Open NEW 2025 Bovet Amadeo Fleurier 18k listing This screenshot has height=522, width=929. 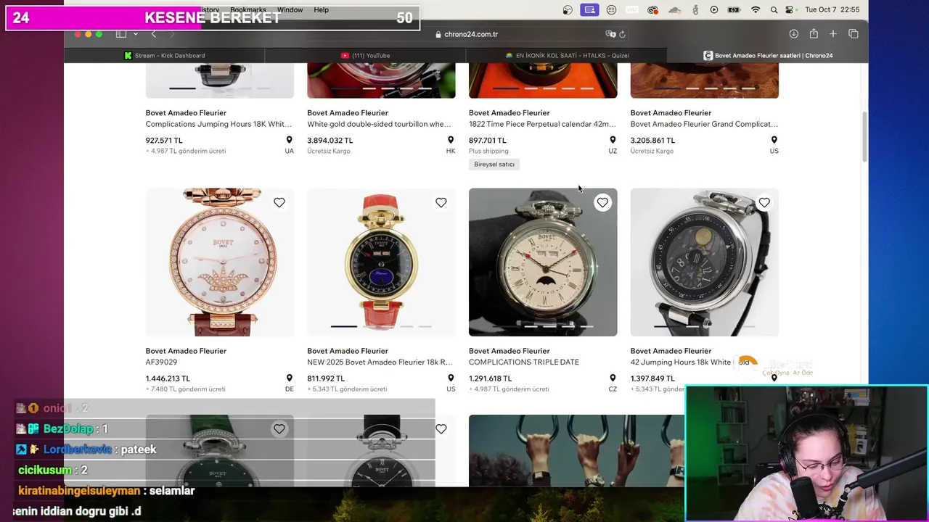coord(381,362)
